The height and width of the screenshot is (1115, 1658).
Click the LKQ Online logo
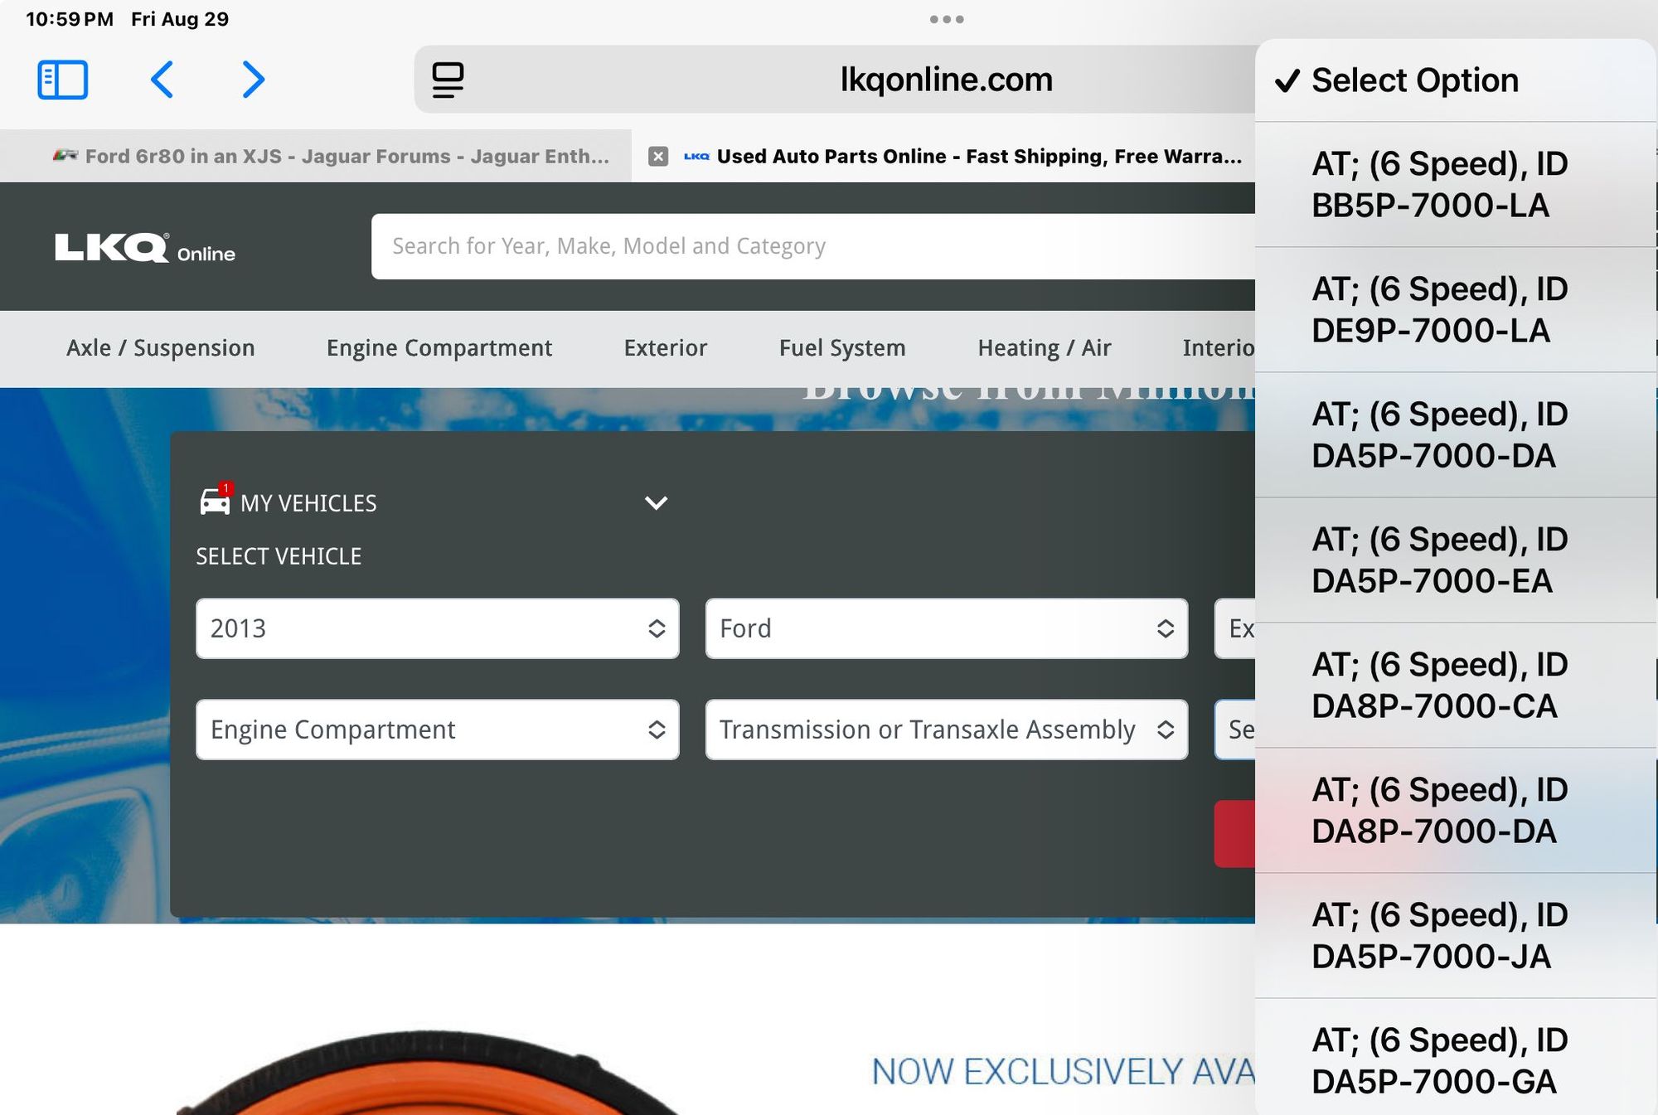point(145,248)
